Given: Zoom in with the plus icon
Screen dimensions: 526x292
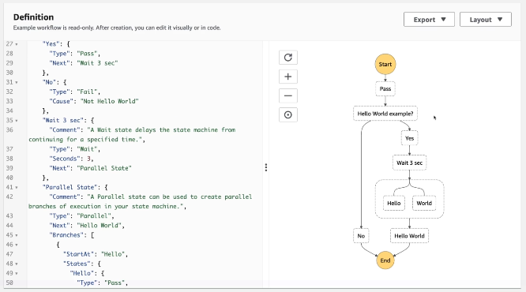Looking at the screenshot, I should (288, 77).
